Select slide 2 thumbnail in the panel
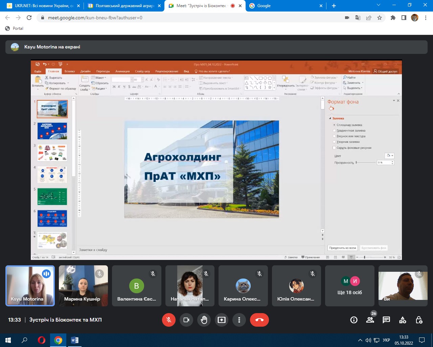The image size is (433, 347). click(52, 131)
